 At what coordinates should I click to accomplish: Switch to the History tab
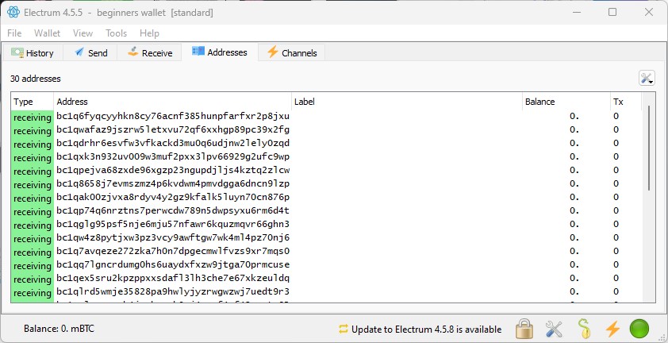[x=33, y=53]
